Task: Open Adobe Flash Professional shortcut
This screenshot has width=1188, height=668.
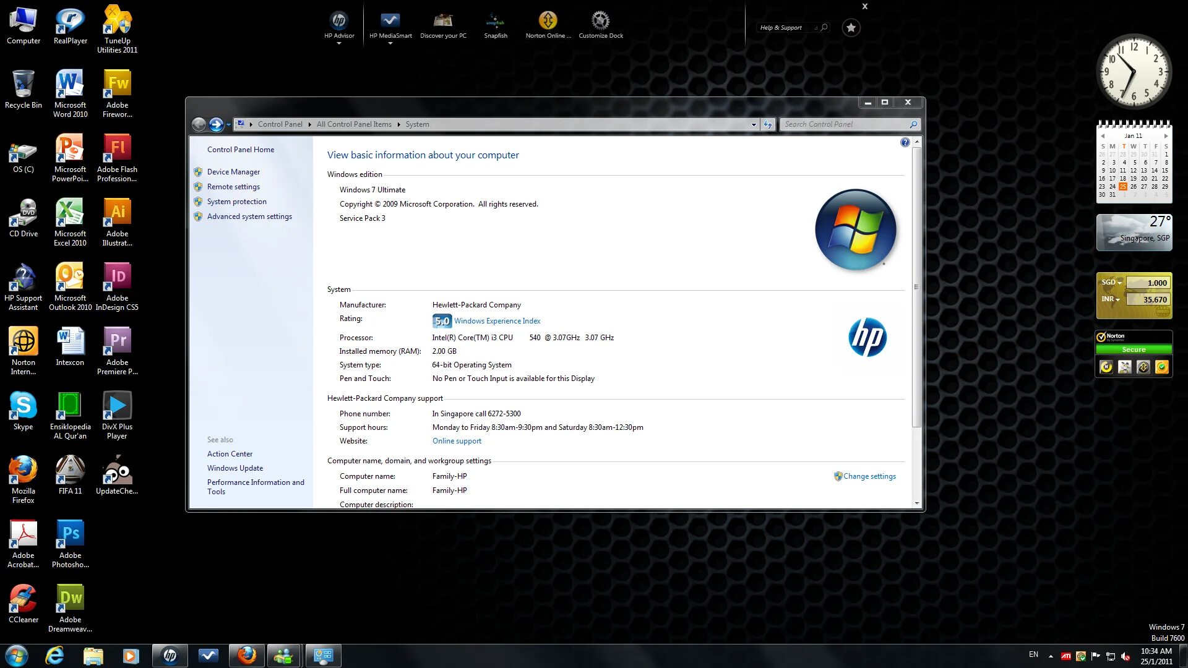Action: [x=117, y=157]
